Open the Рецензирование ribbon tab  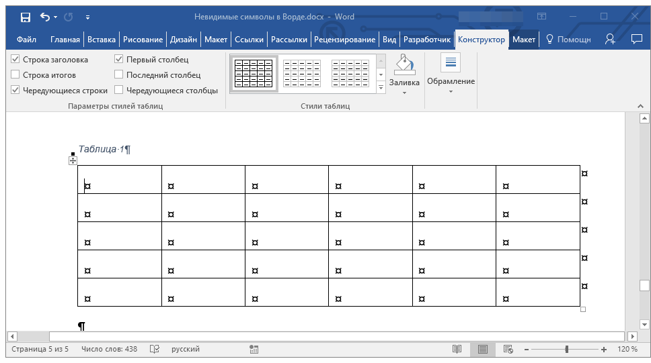tap(345, 40)
